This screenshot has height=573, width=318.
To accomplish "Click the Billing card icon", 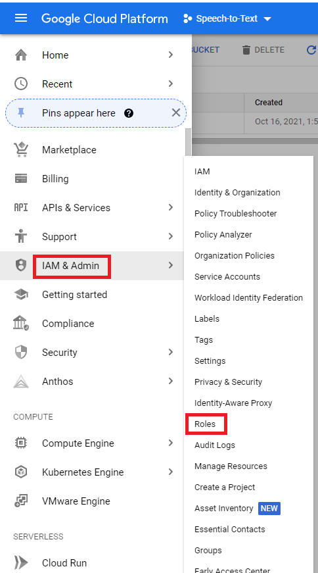I will (x=21, y=179).
